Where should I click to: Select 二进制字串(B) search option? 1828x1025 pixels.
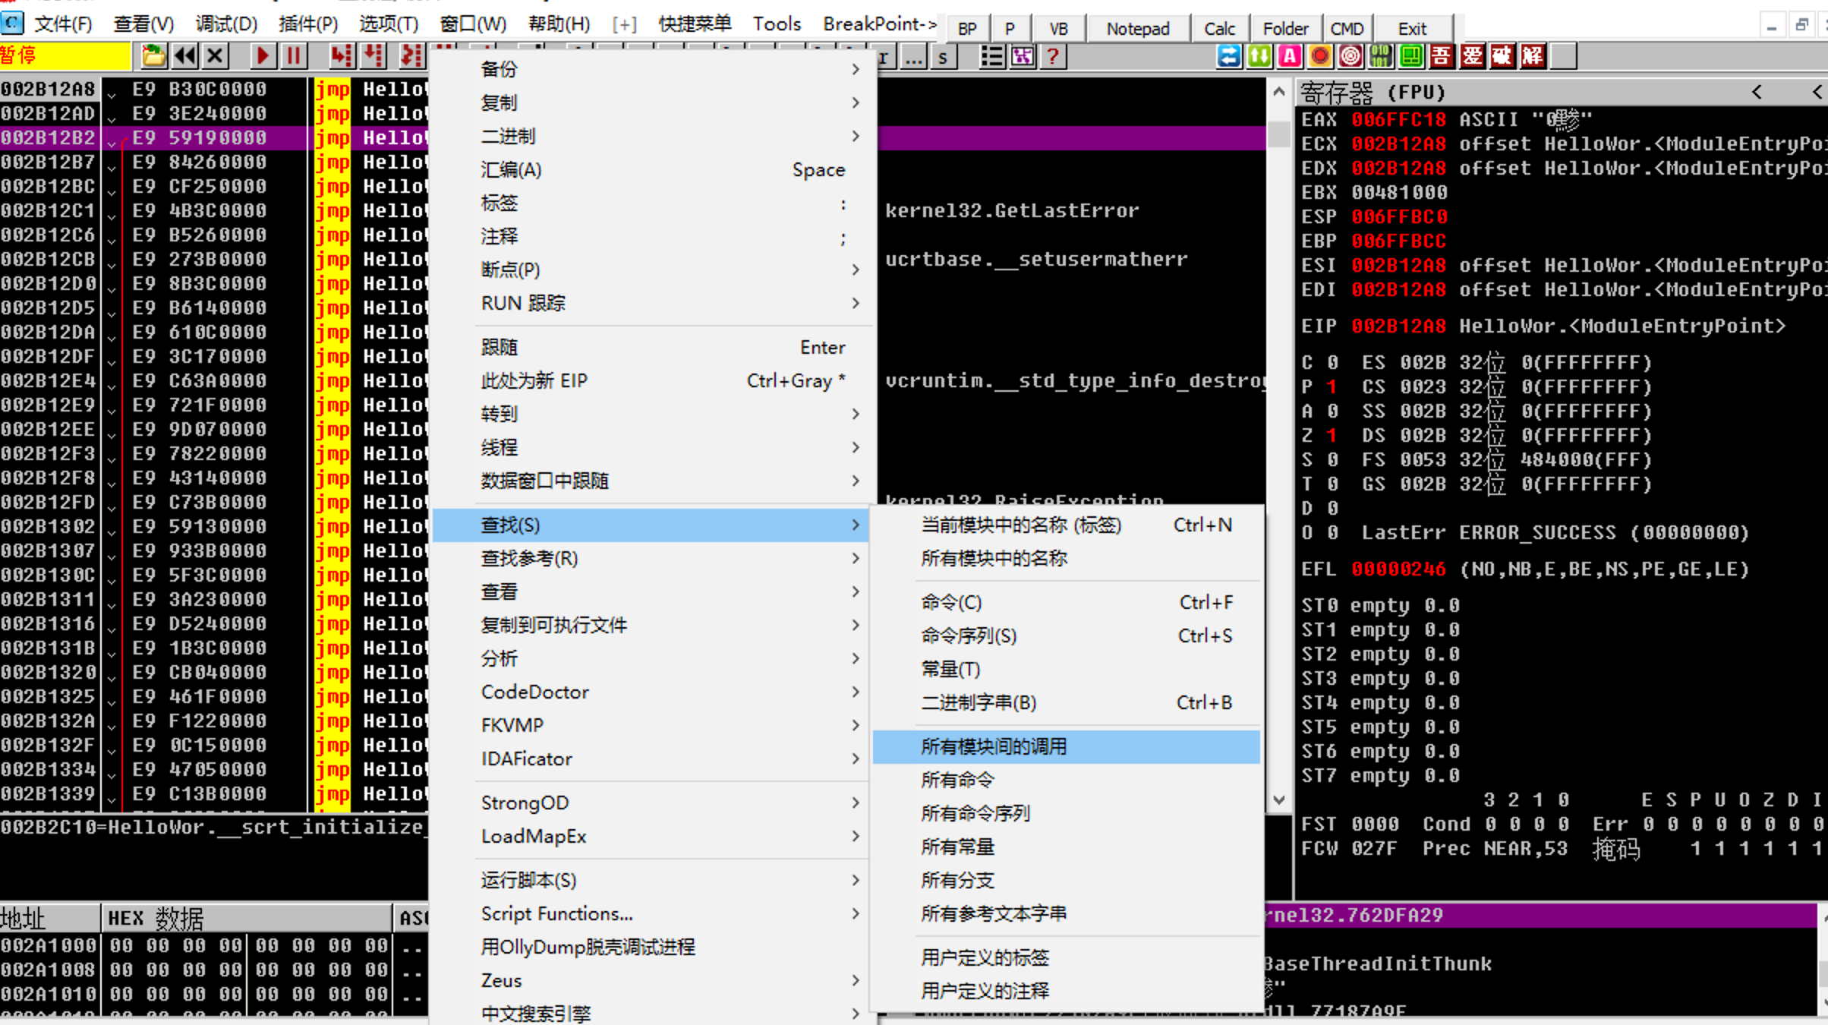click(1067, 702)
